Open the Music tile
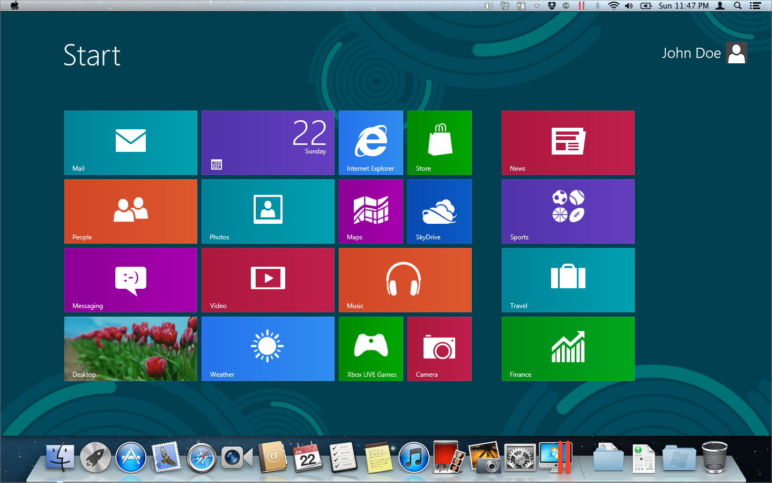 point(405,280)
